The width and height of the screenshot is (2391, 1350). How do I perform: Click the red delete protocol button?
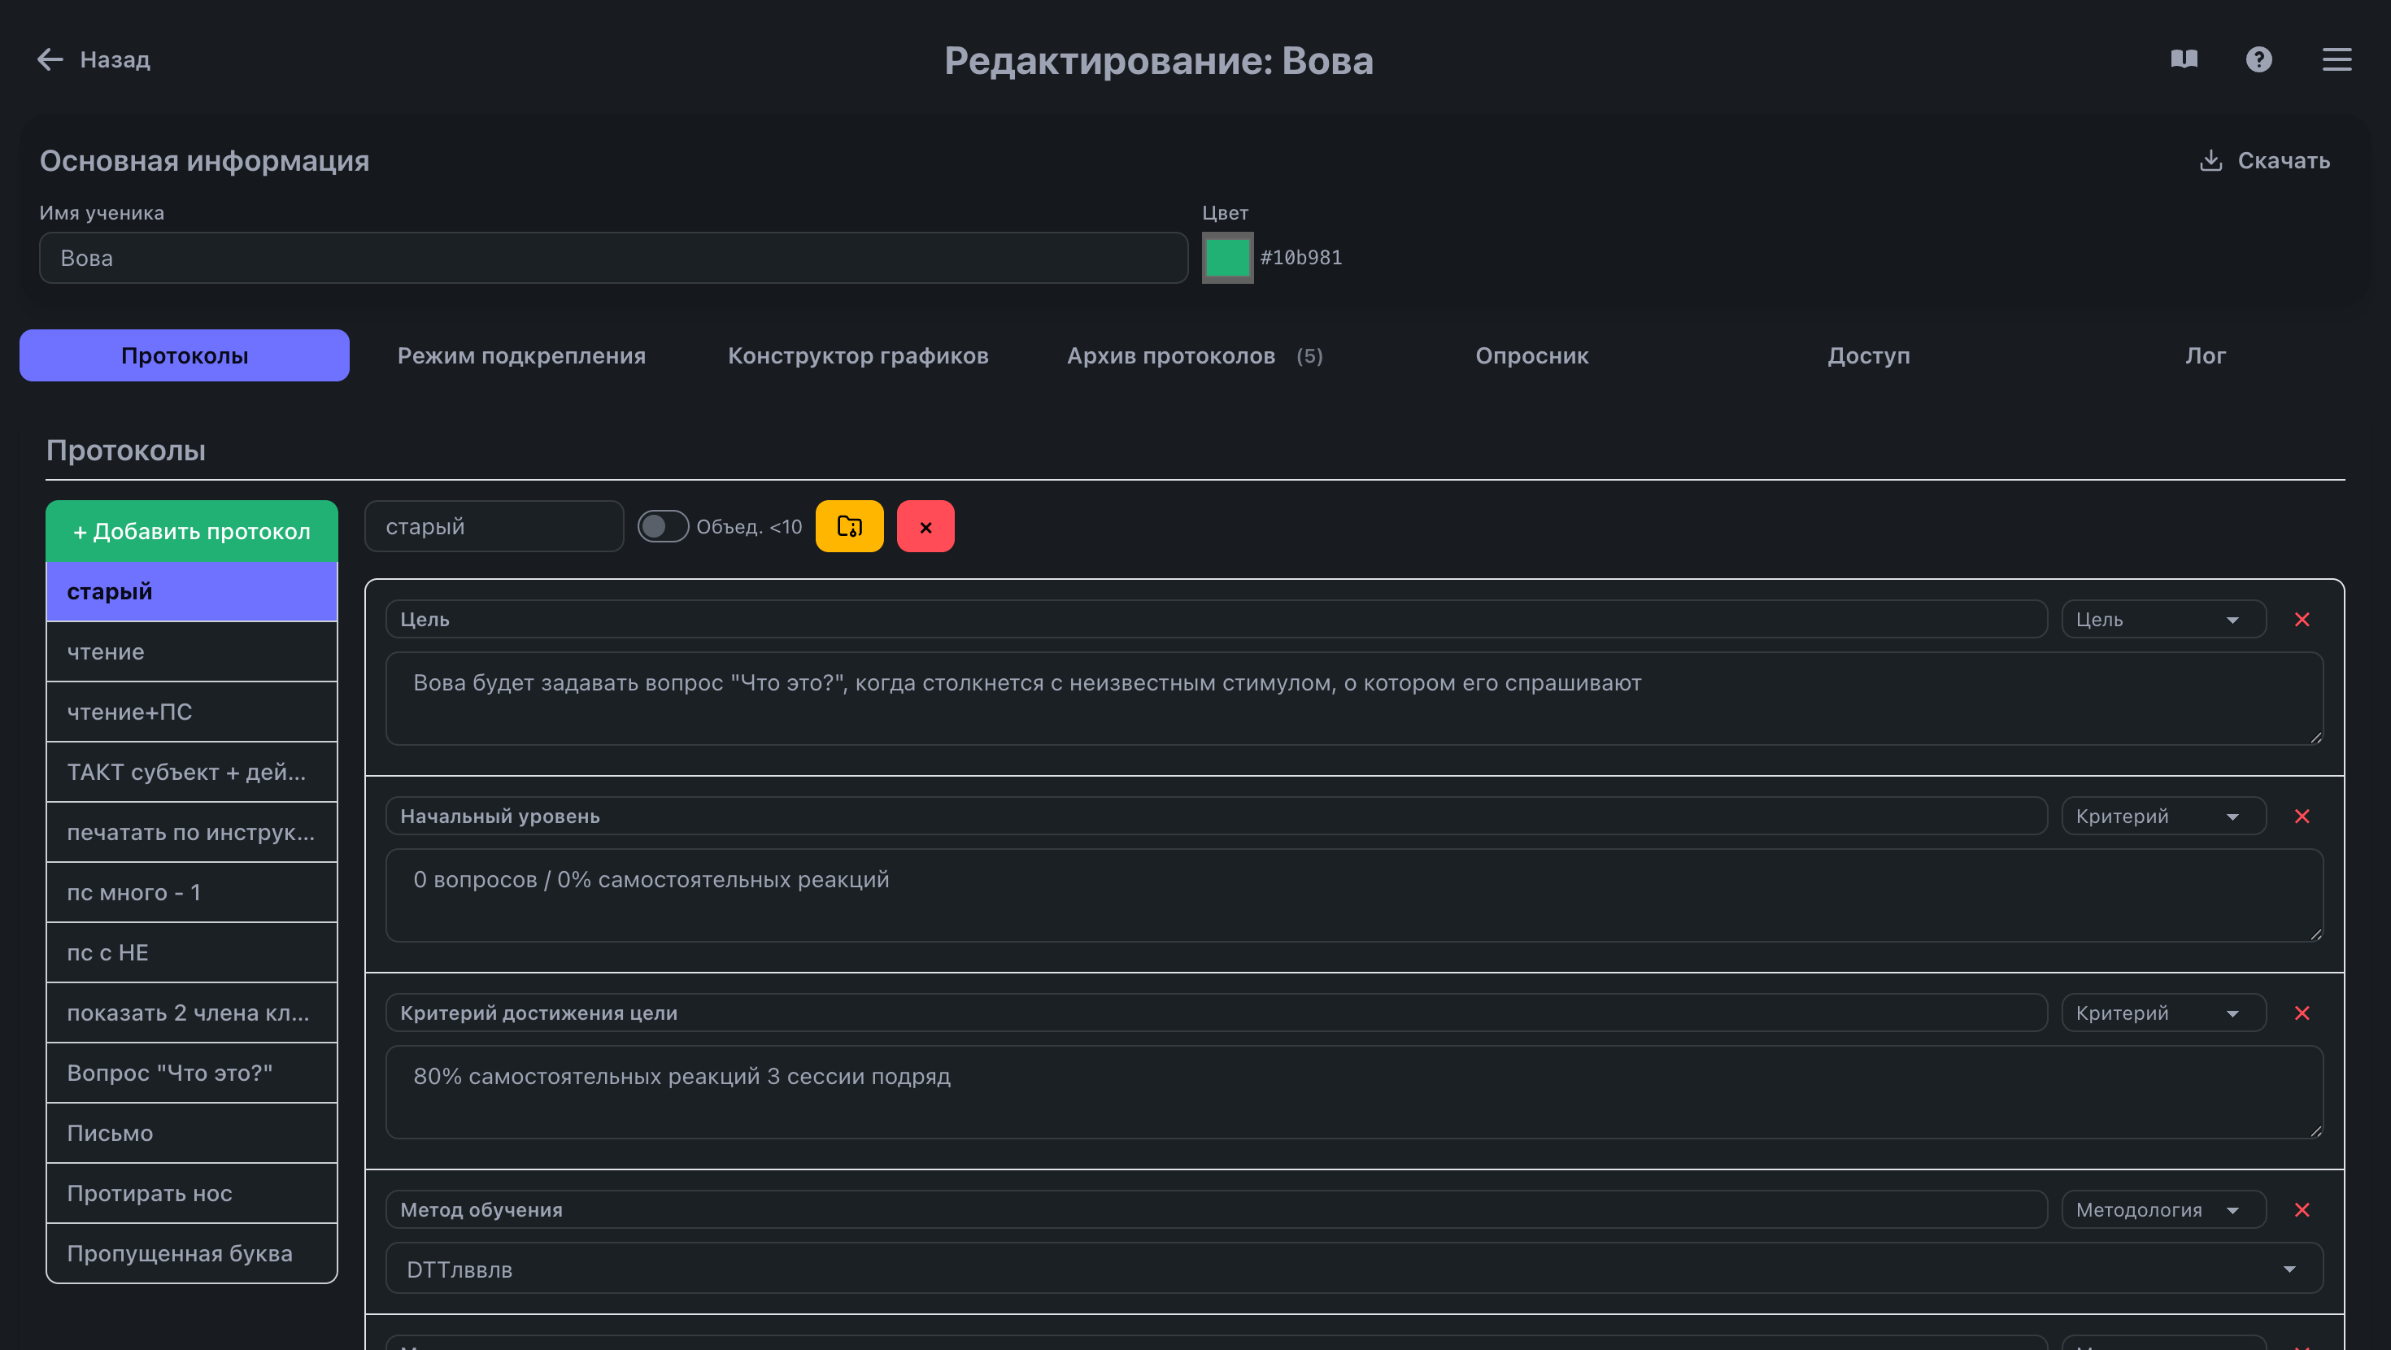[x=925, y=526]
